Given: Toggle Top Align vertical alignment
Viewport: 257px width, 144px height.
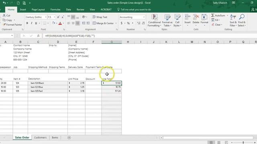Looking at the screenshot, I should point(69,17).
